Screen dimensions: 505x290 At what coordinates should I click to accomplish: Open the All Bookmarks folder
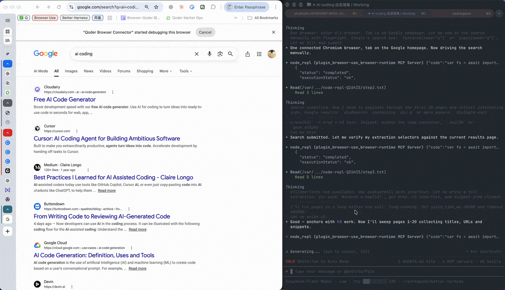click(262, 18)
